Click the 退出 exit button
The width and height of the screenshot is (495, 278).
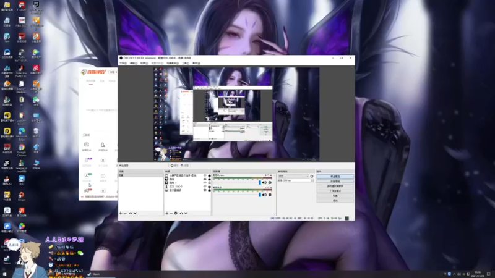click(335, 200)
